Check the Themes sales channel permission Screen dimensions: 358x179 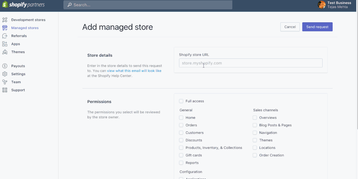click(x=255, y=140)
